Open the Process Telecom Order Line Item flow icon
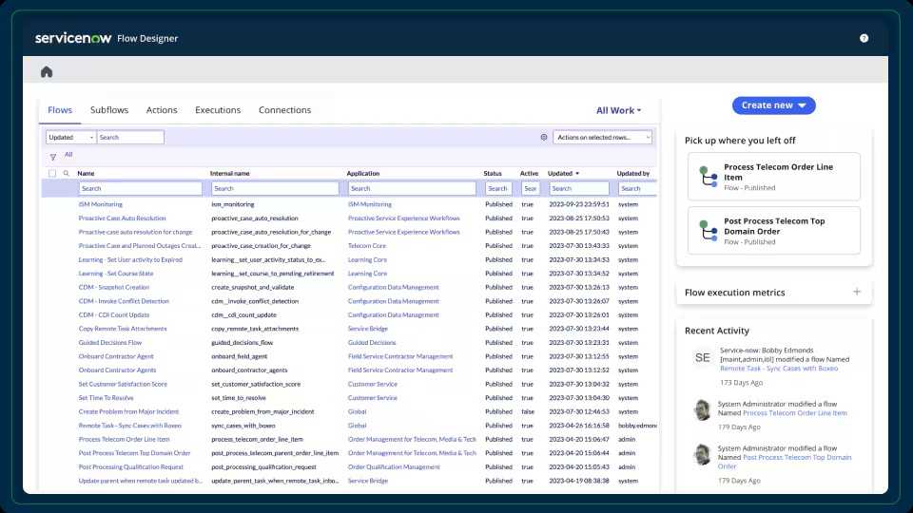The height and width of the screenshot is (513, 913). [x=708, y=177]
